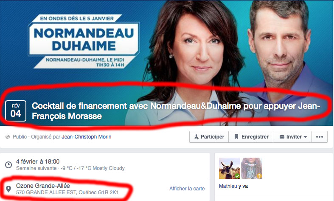Open the llama profile picture attendee
Screen dimensions: 334x201
(230, 168)
